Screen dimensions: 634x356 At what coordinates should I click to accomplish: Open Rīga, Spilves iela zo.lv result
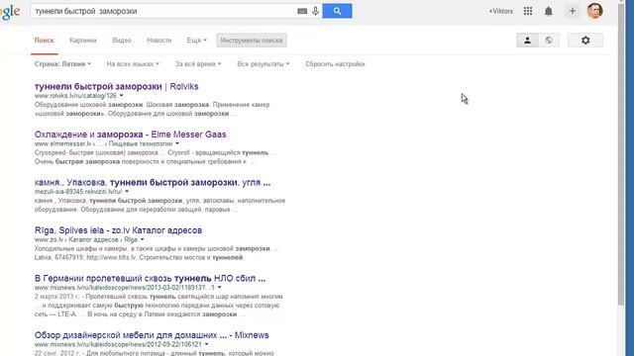(x=118, y=230)
